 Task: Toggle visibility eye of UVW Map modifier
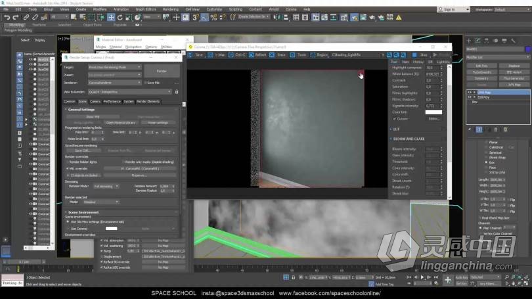click(470, 92)
